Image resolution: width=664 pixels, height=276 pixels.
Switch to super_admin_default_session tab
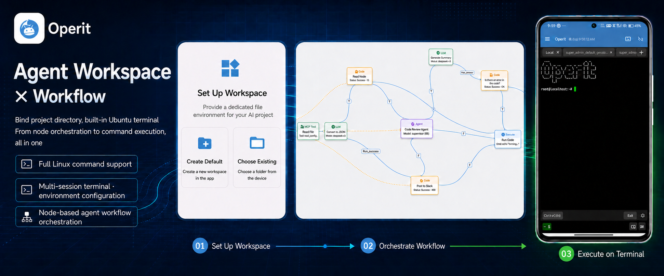(589, 52)
